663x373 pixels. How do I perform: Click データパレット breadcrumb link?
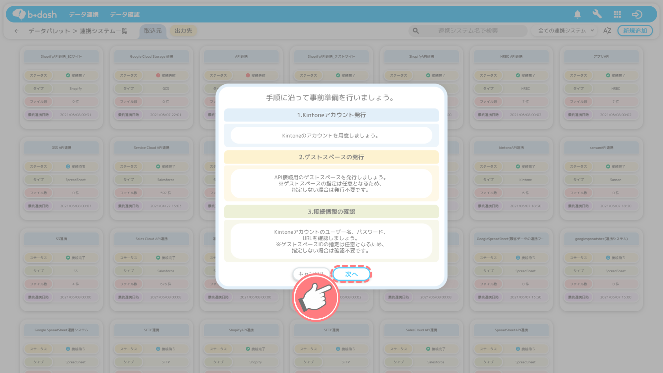tap(49, 31)
